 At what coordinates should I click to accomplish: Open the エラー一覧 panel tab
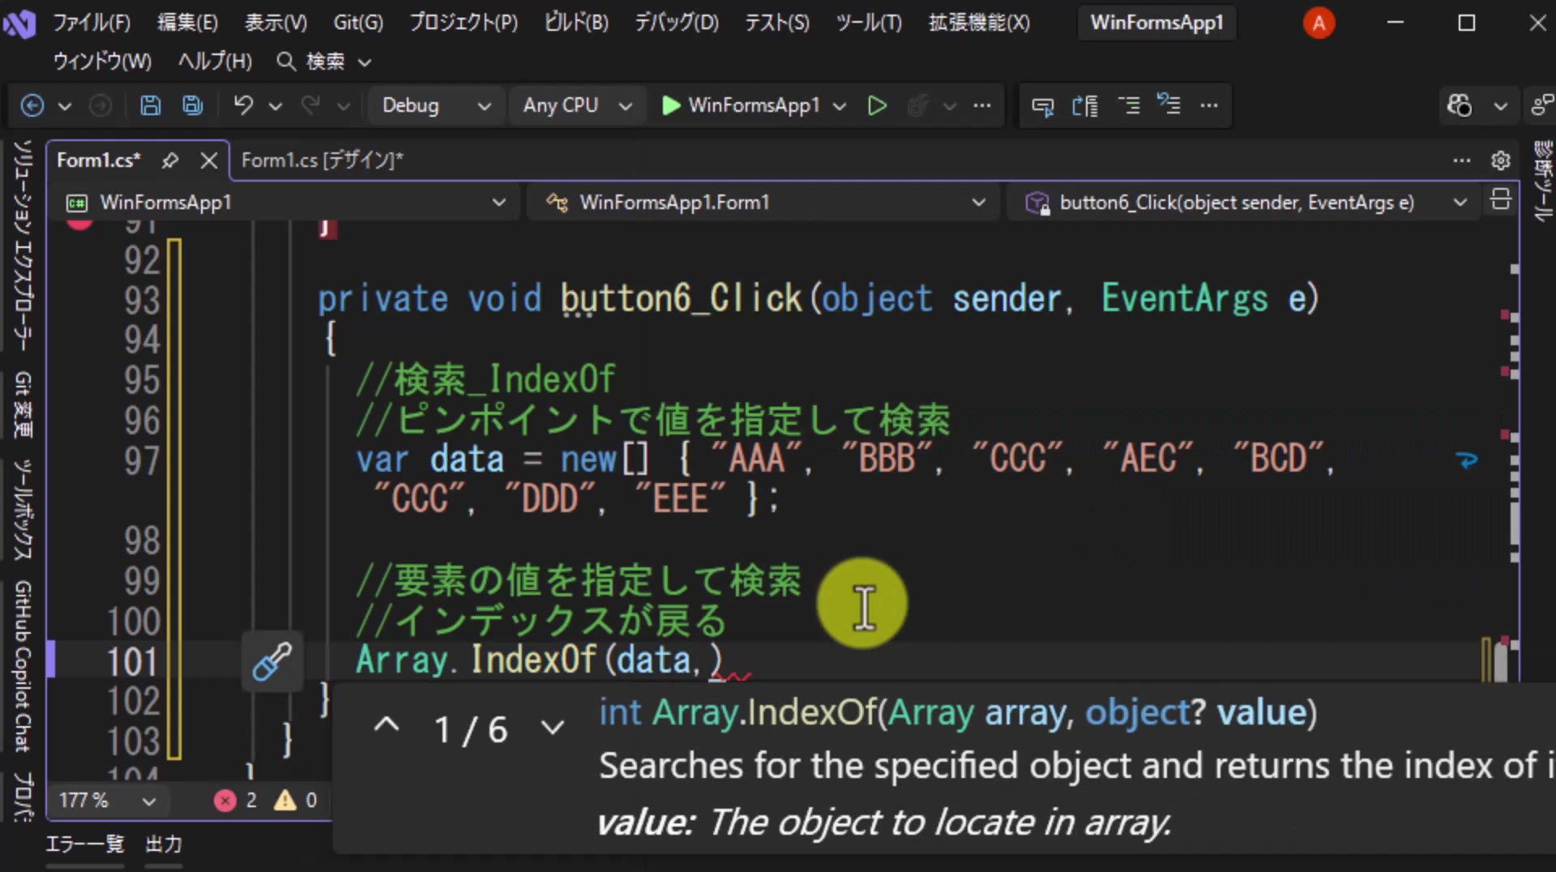click(85, 844)
